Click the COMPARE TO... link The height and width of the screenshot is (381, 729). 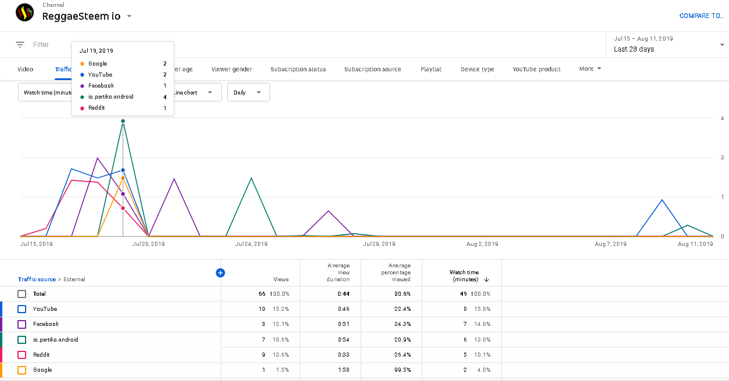click(702, 16)
